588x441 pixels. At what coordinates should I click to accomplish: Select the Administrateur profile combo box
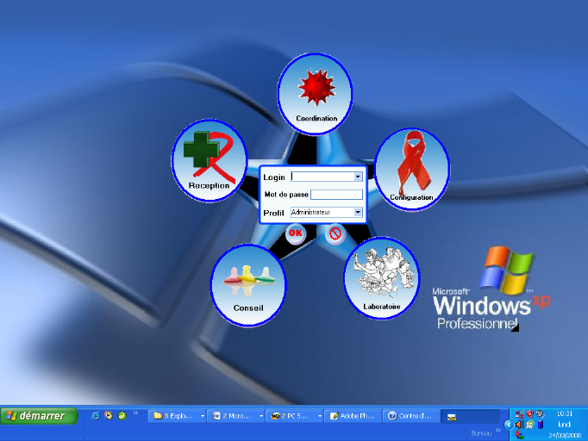[322, 212]
